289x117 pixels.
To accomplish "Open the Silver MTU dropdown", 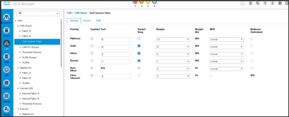I will pos(226,54).
